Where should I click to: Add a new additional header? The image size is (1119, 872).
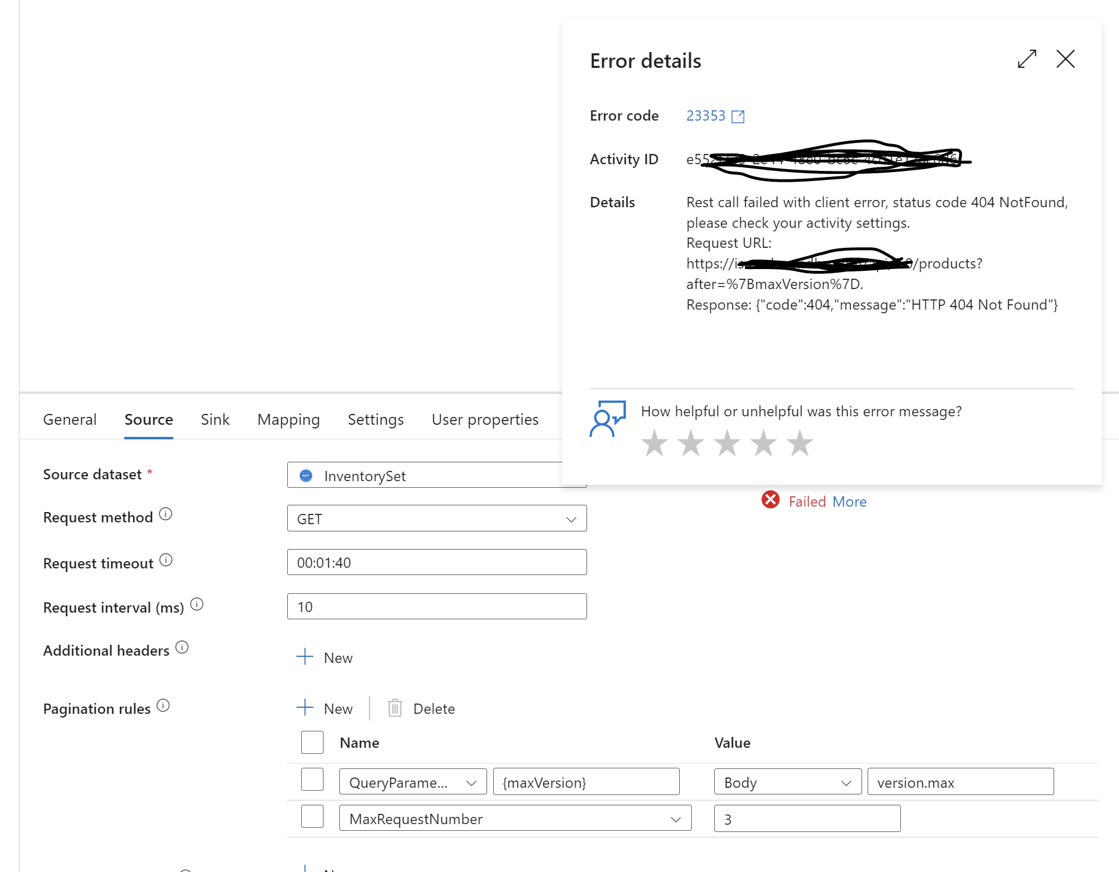(x=325, y=656)
